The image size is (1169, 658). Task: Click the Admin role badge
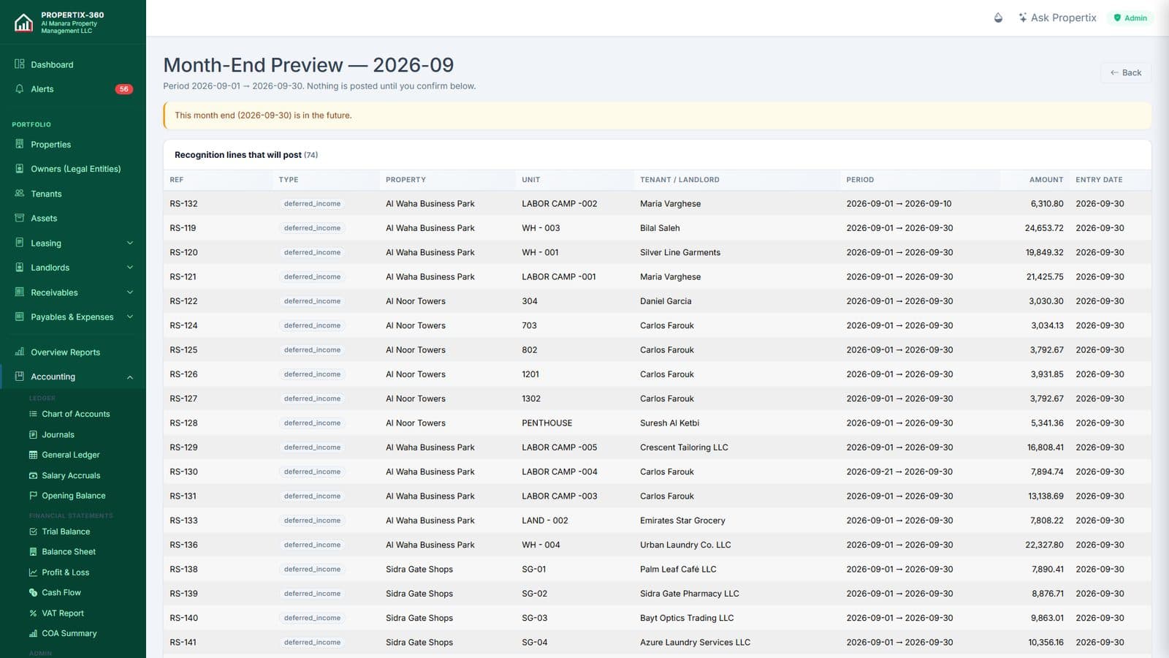tap(1130, 18)
